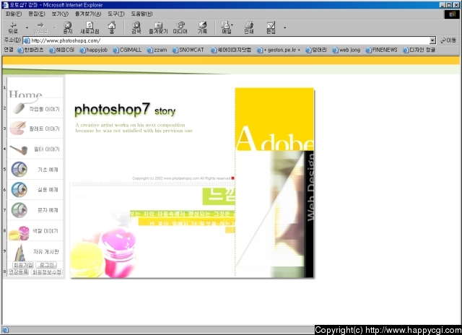The image size is (462, 335).
Task: Click the paint jars icon for 색깔 이야기
Action: [19, 232]
